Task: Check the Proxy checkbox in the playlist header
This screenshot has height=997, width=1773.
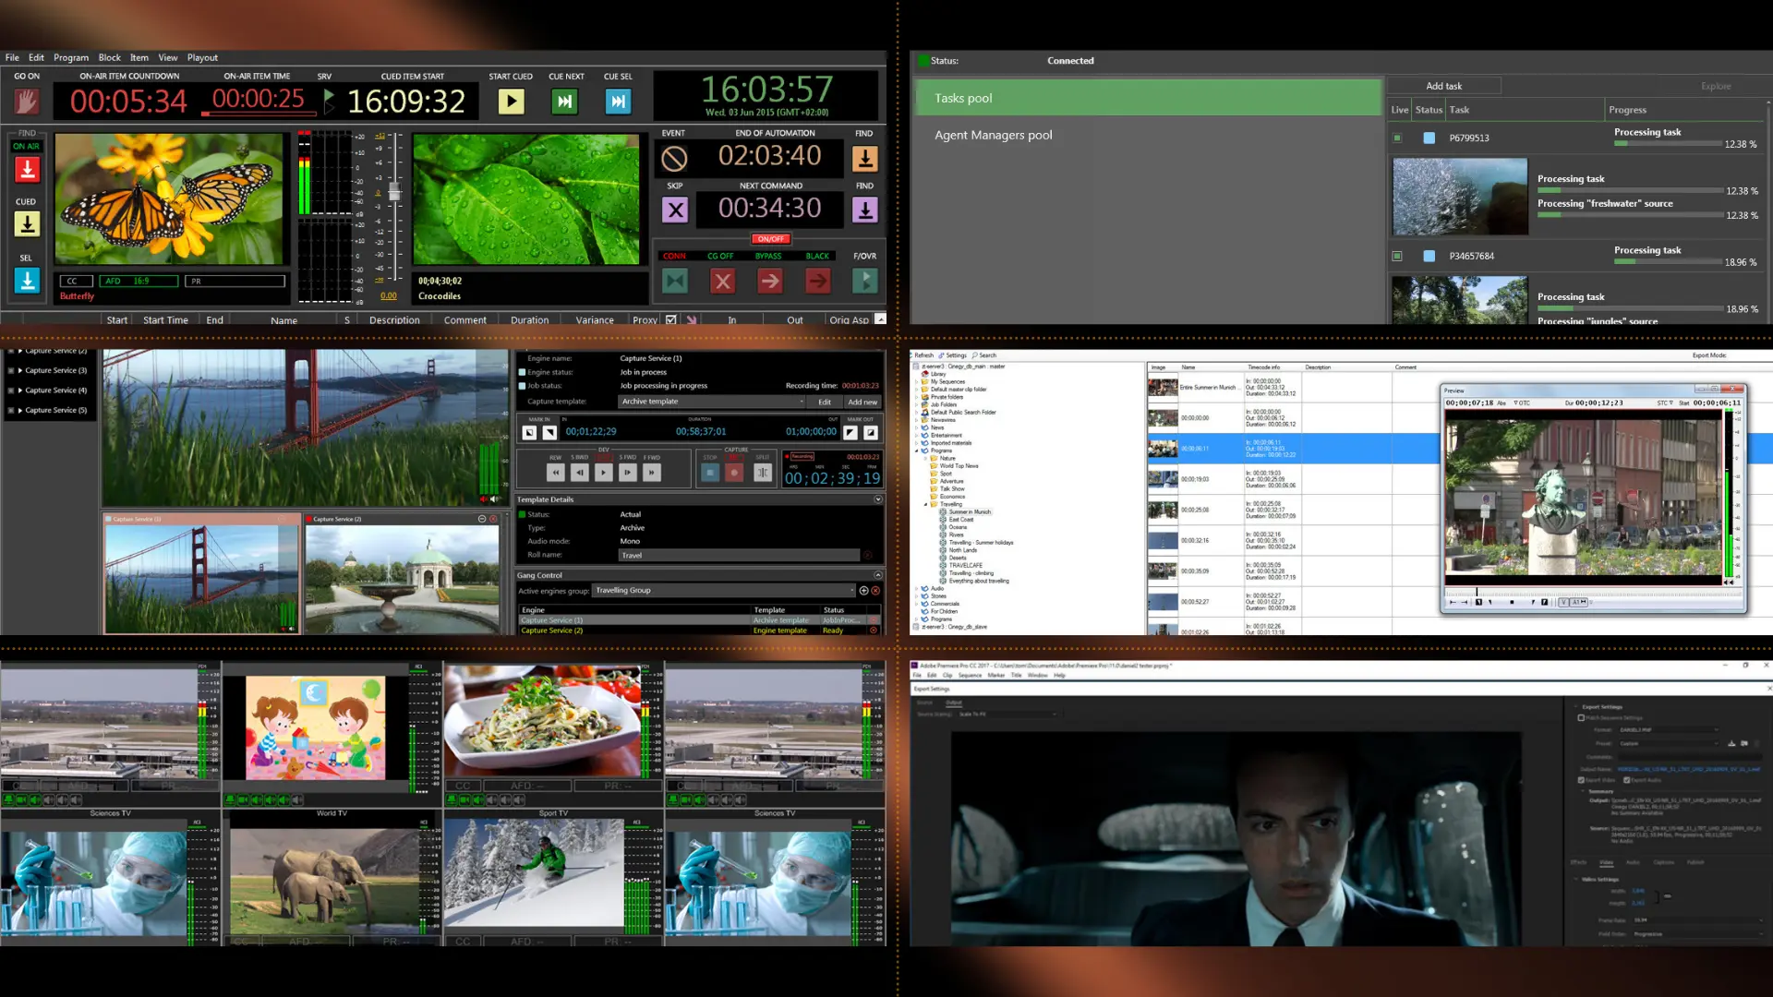Action: pyautogui.click(x=672, y=319)
